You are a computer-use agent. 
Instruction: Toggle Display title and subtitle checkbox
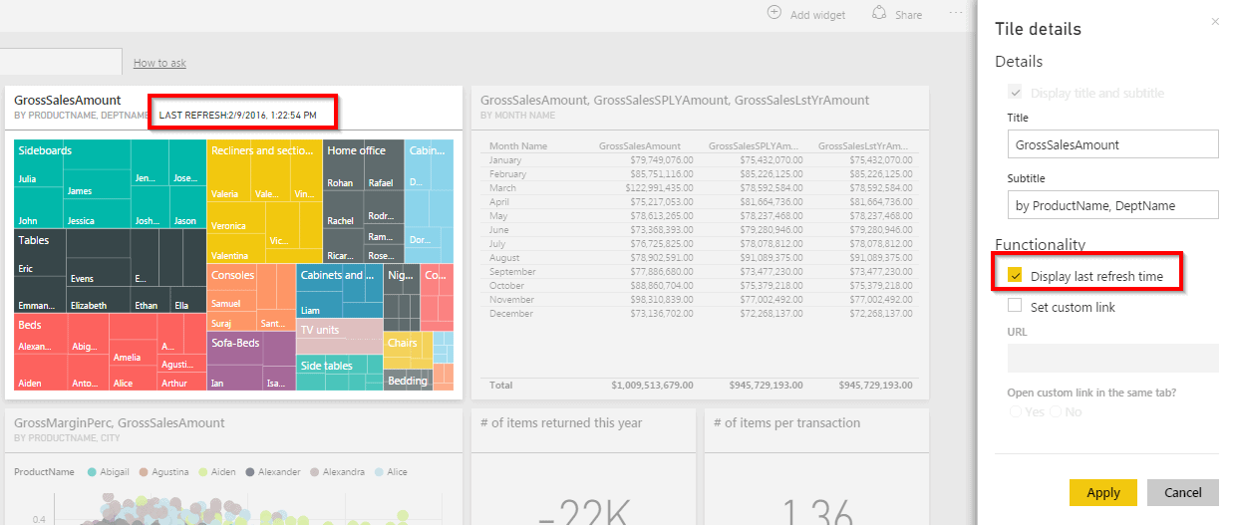click(1016, 93)
